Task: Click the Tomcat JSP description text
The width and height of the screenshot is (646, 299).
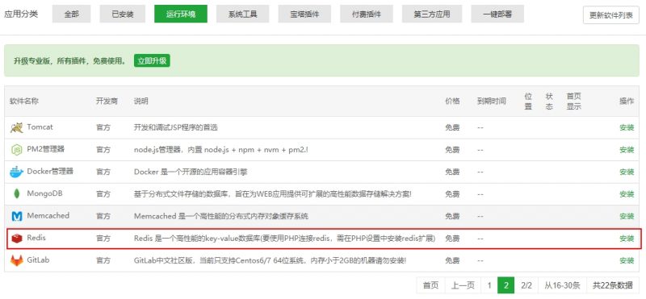Action: pyautogui.click(x=175, y=127)
